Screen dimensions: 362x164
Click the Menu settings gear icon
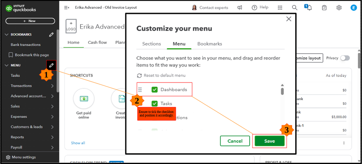[x=8, y=157]
